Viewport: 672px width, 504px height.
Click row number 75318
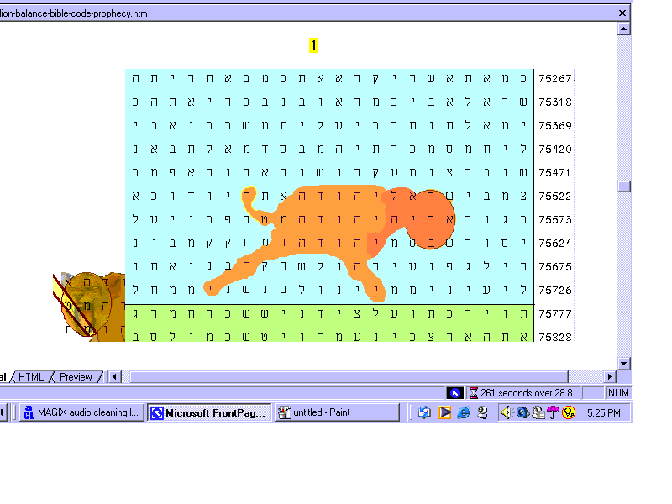tap(555, 102)
